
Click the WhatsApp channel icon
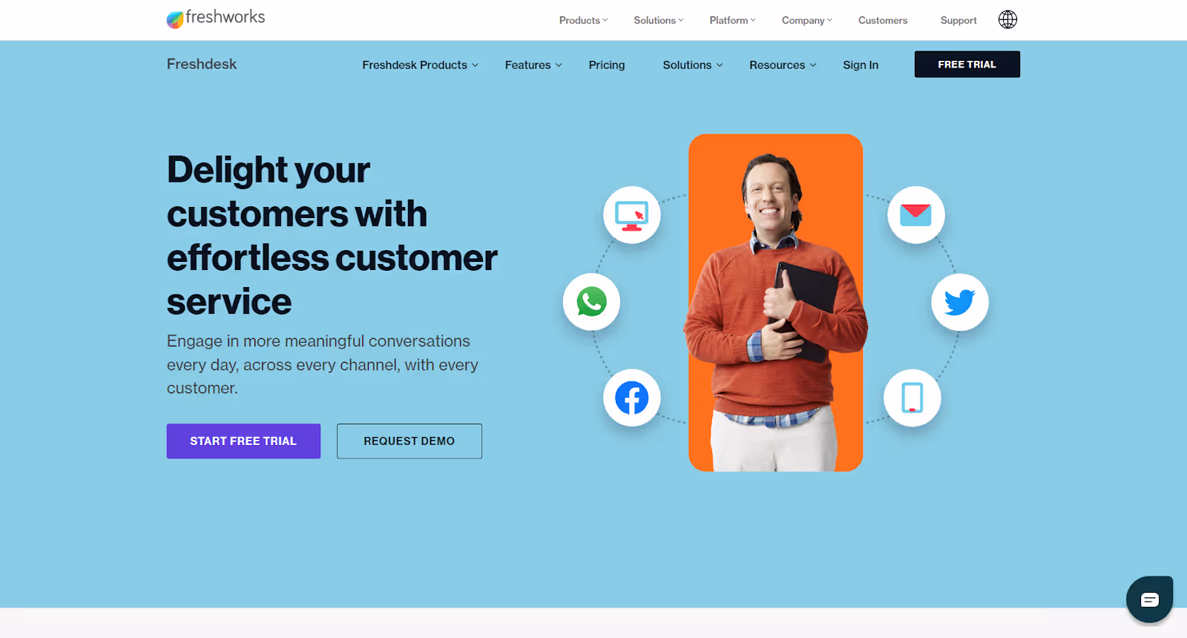coord(591,302)
